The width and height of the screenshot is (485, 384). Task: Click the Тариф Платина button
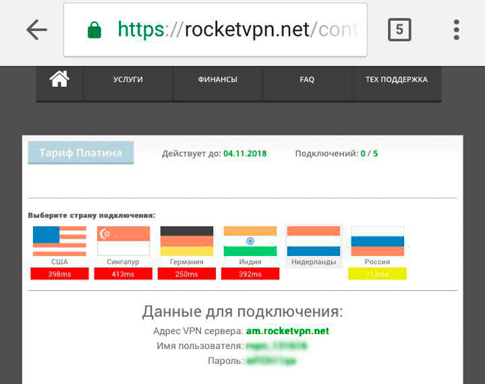tap(81, 153)
